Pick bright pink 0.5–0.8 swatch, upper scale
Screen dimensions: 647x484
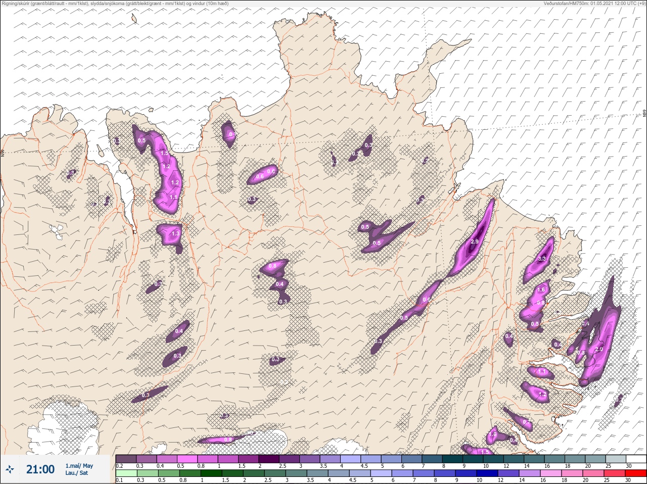tap(188, 459)
